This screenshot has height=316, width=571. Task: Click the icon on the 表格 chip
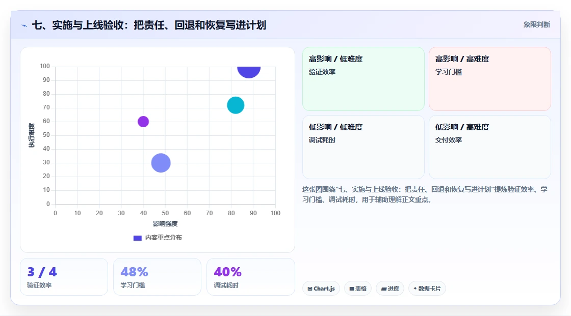click(352, 289)
